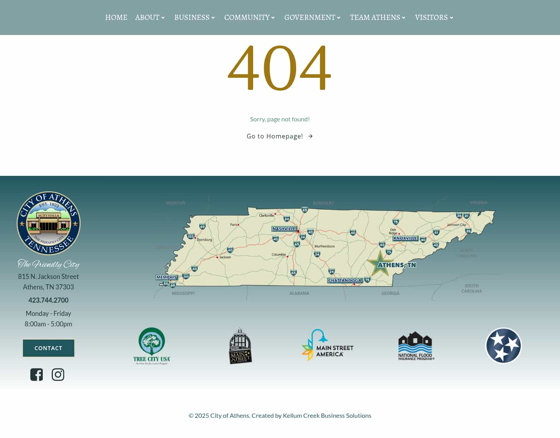Call the 423.744.2700 phone number
Screen dimensions: 560x438
(x=49, y=300)
